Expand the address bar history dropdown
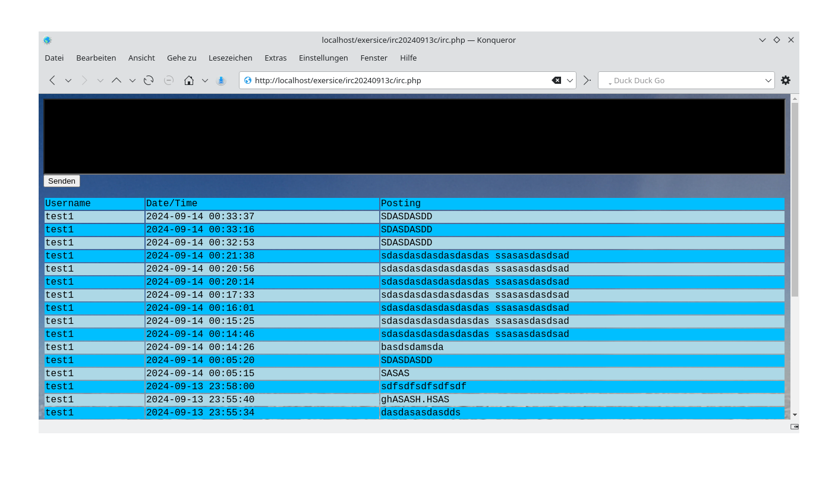The height and width of the screenshot is (479, 838). (569, 80)
